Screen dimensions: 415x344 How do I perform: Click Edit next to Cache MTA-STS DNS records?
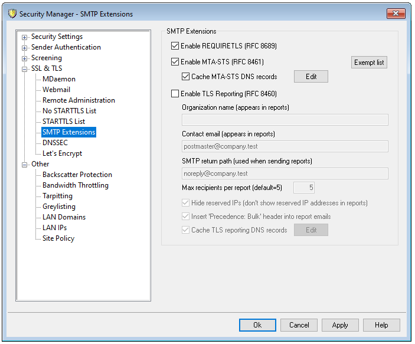point(311,77)
